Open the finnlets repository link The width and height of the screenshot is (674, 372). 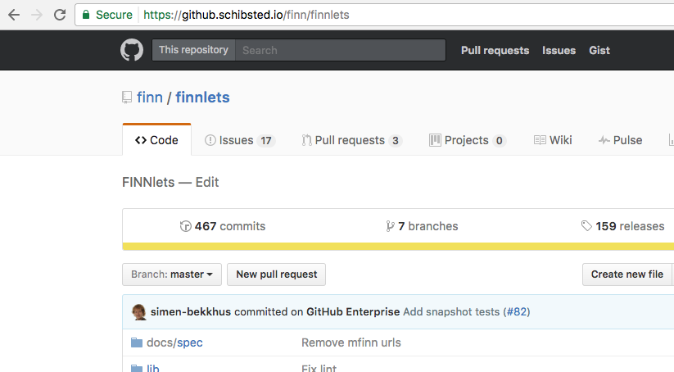[x=202, y=98]
